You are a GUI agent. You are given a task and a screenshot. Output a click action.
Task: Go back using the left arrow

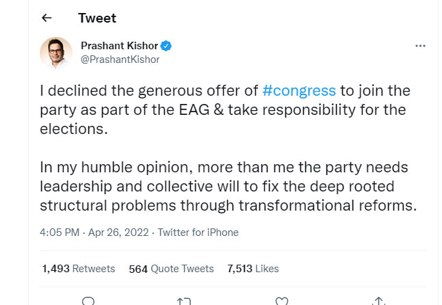pyautogui.click(x=47, y=18)
